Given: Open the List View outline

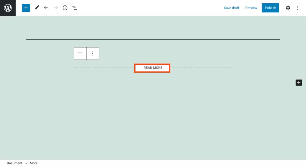Looking at the screenshot, I should [x=74, y=8].
